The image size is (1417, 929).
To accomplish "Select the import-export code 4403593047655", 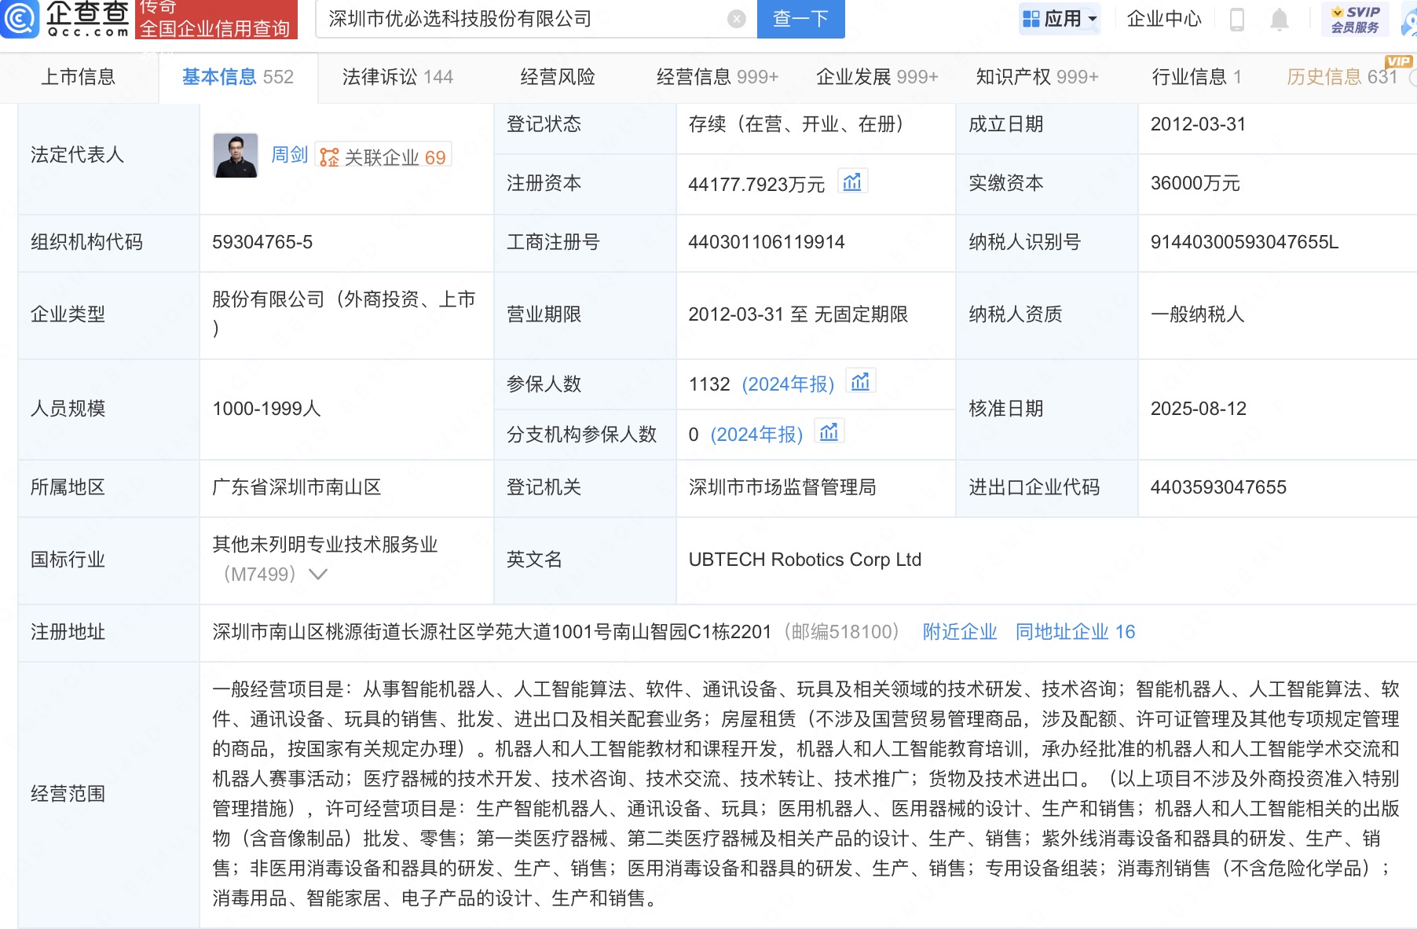I will coord(1218,487).
